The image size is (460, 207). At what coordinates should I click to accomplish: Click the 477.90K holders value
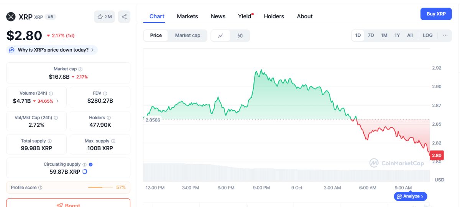click(x=100, y=125)
